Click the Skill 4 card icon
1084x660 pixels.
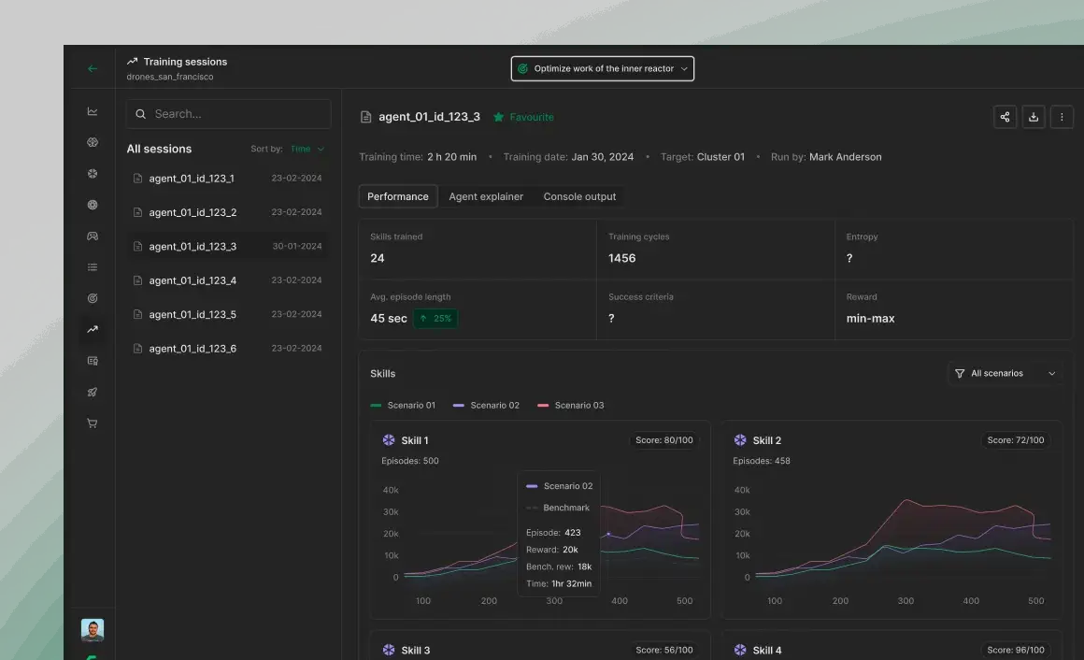pos(740,651)
